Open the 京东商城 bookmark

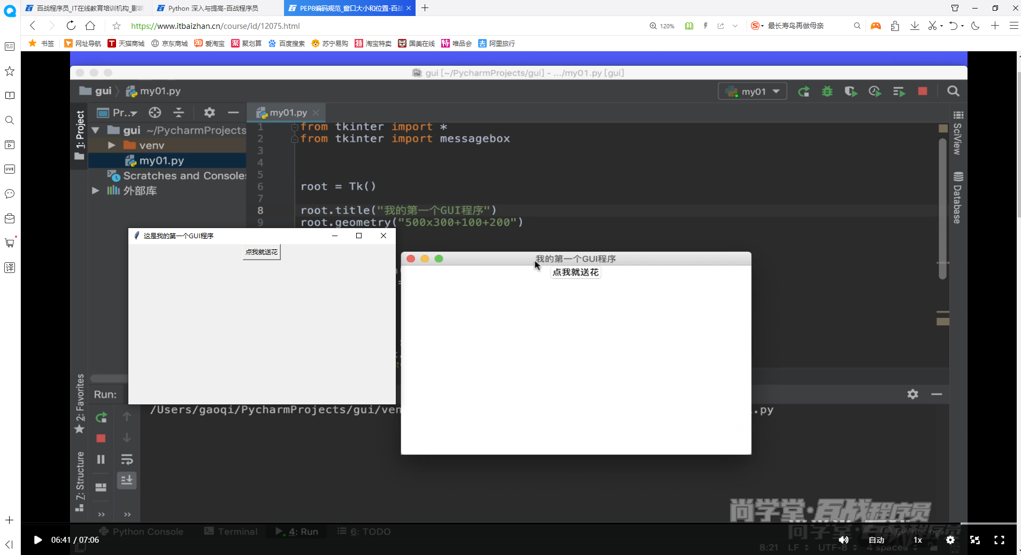click(x=170, y=43)
